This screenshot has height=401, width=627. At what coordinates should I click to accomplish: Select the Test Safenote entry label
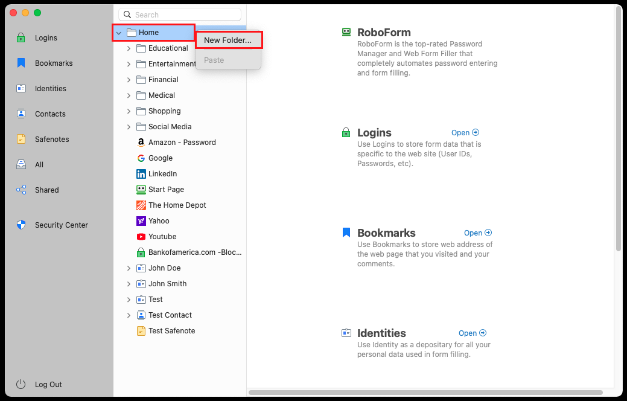click(171, 330)
